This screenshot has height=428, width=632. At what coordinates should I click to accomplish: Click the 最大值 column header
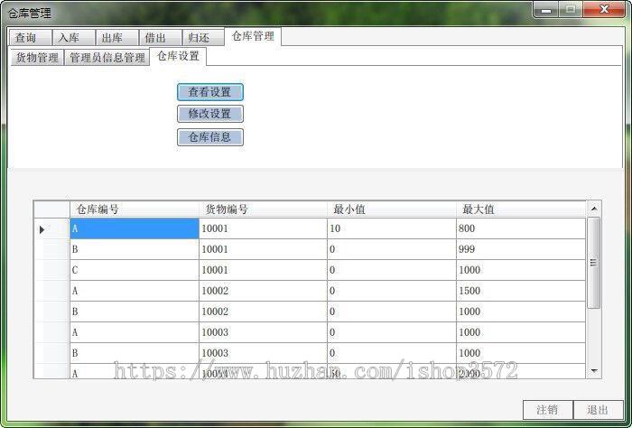521,209
